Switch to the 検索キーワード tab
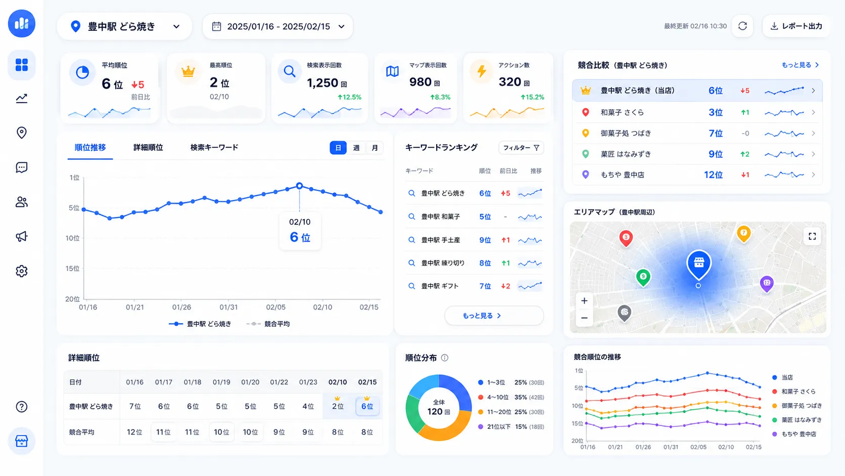The image size is (845, 476). (x=214, y=148)
